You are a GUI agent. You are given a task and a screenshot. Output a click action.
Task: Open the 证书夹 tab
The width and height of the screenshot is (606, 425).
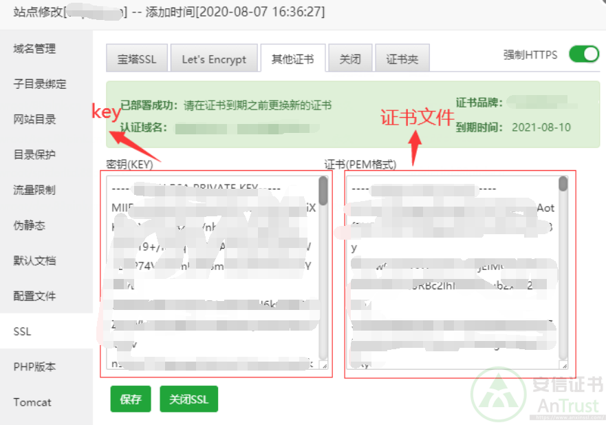[x=402, y=59]
